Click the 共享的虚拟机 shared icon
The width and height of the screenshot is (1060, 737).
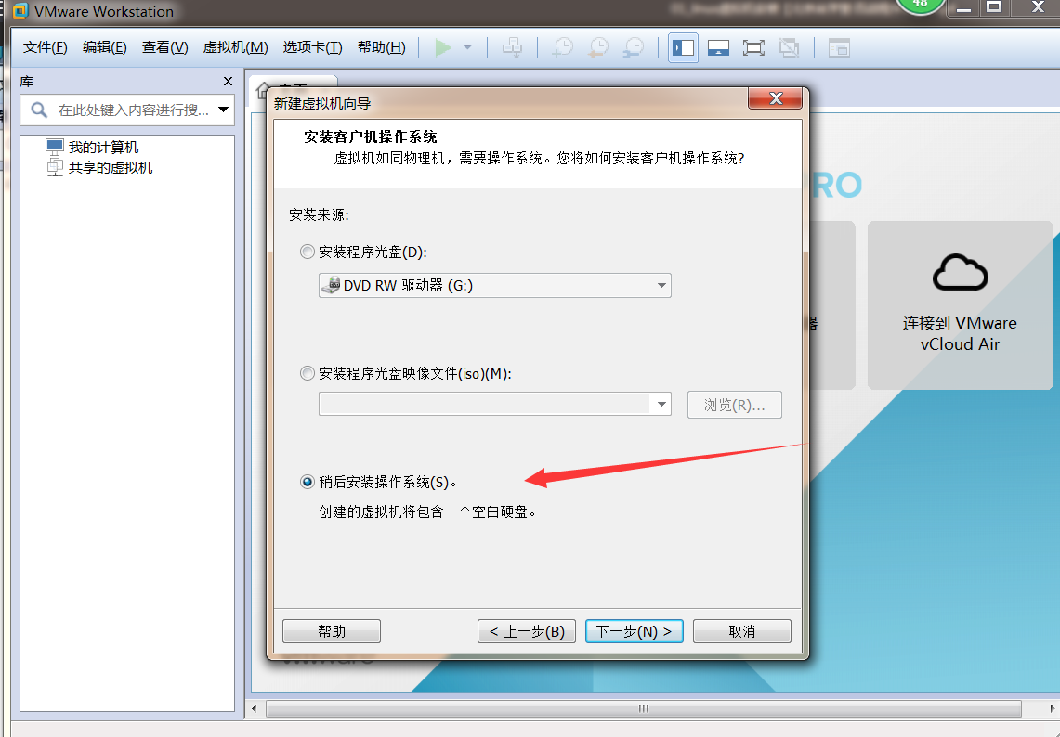pyautogui.click(x=55, y=167)
